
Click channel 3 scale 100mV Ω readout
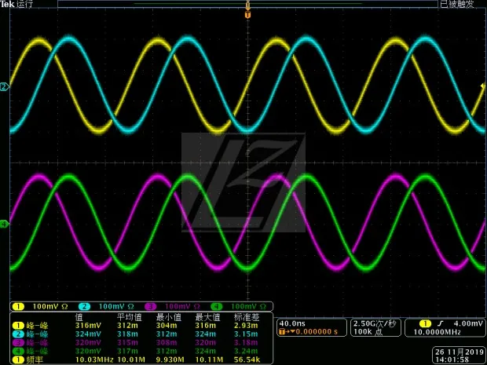coord(182,307)
